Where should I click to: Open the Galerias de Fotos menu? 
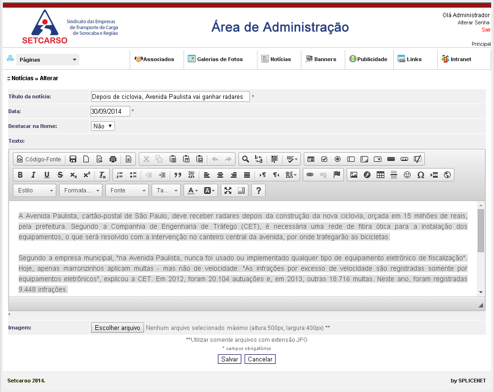[216, 59]
